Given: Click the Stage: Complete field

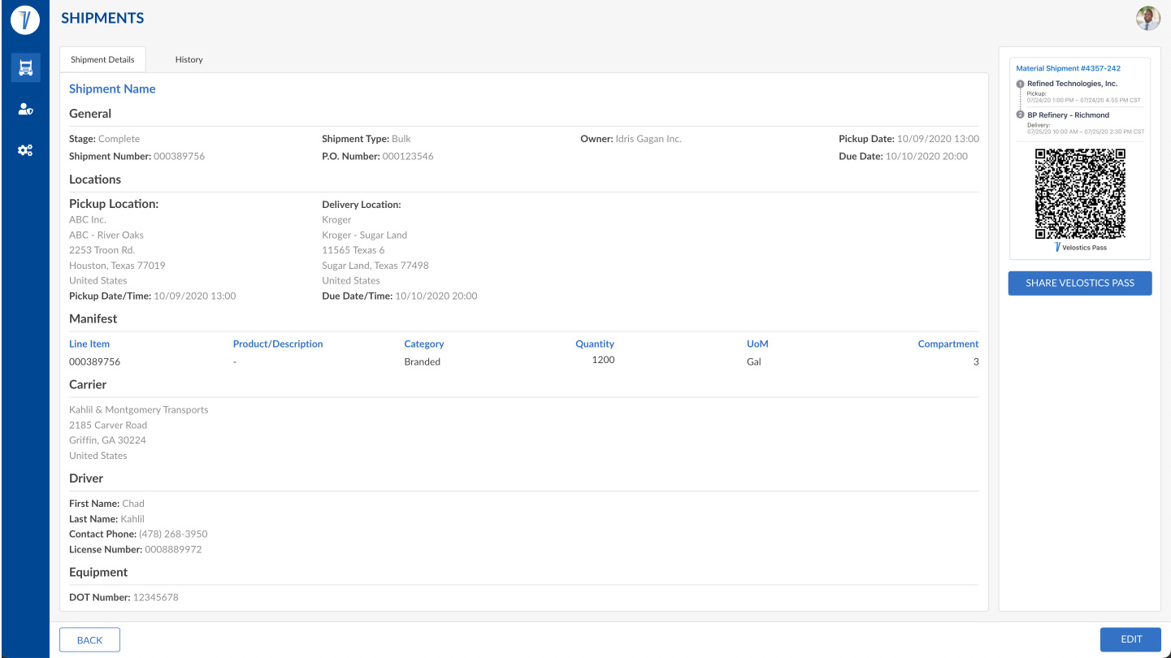Looking at the screenshot, I should 105,139.
